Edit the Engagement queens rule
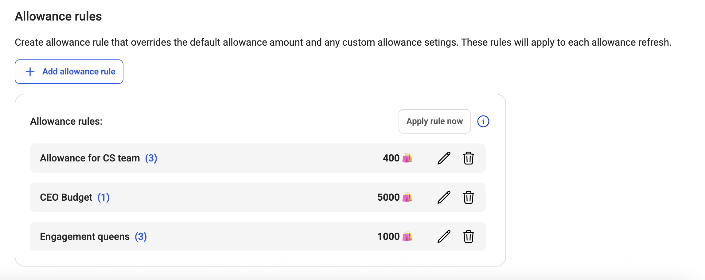Viewport: 705px width, 280px height. (x=444, y=236)
